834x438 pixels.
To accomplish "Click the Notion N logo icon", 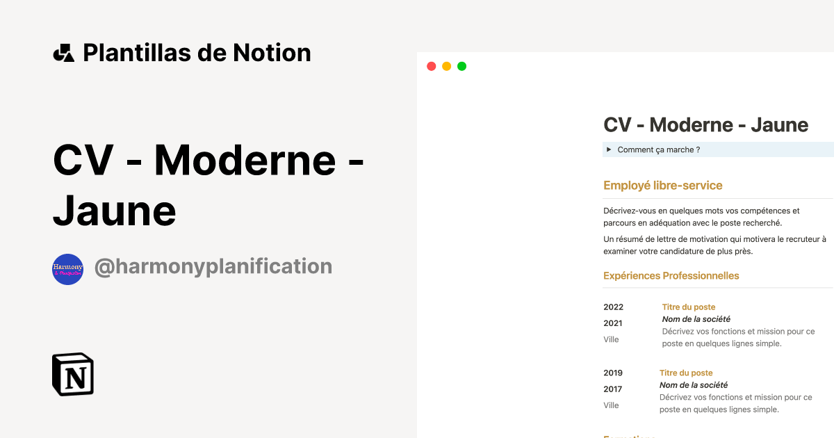I will 73,374.
